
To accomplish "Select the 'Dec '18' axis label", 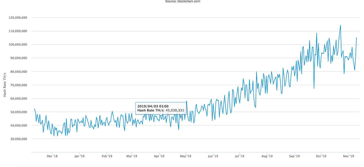I will click(x=52, y=156).
